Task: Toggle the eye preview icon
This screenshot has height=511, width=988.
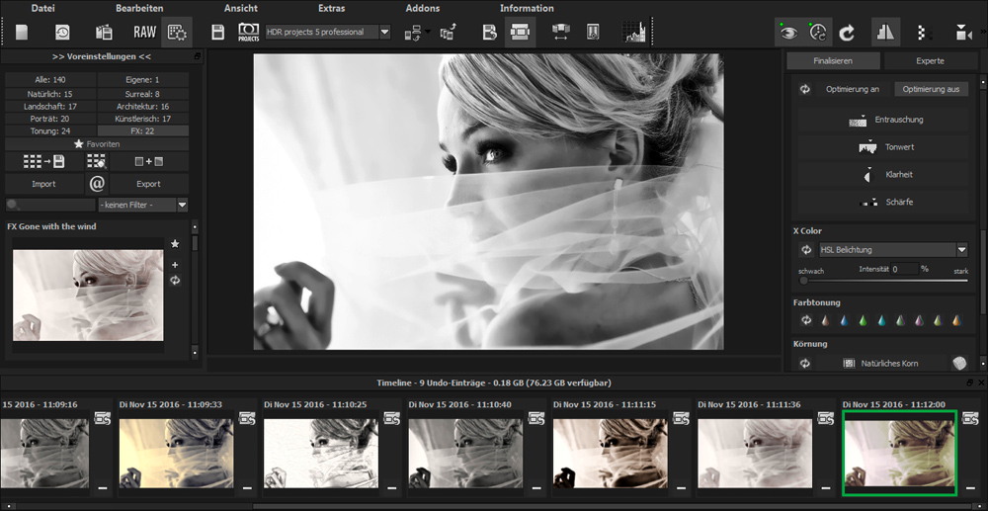Action: point(787,33)
